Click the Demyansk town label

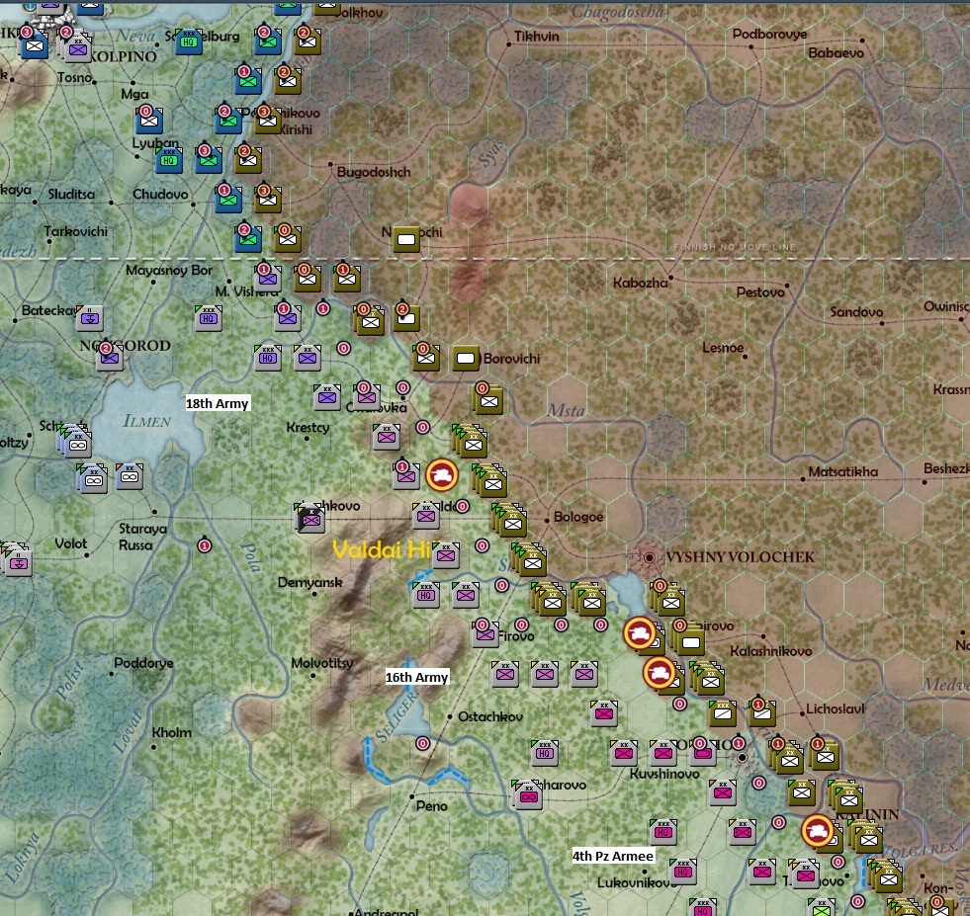309,582
